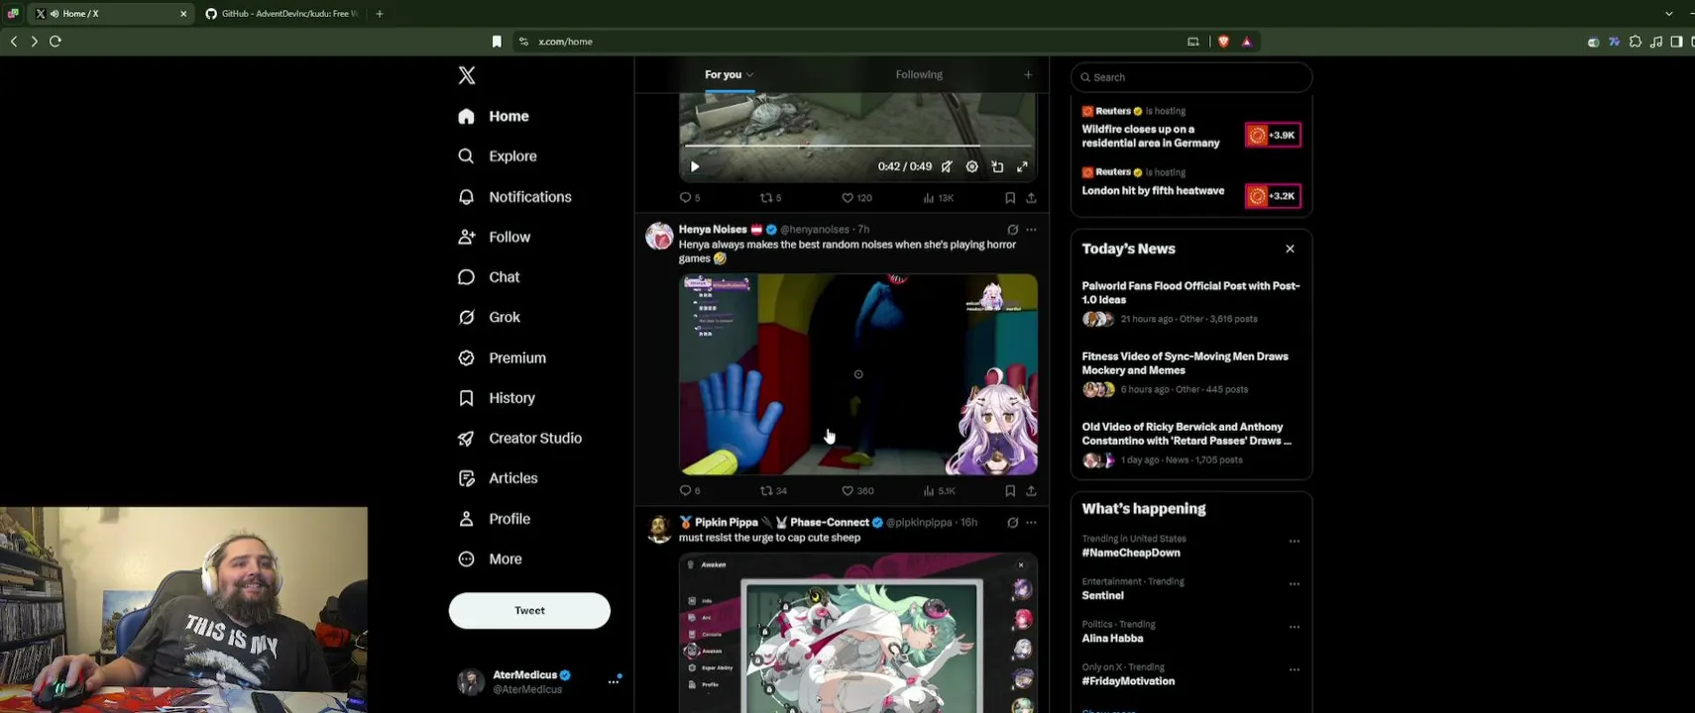The width and height of the screenshot is (1695, 713).
Task: Open the Henya Noises profile avatar
Action: pyautogui.click(x=659, y=236)
